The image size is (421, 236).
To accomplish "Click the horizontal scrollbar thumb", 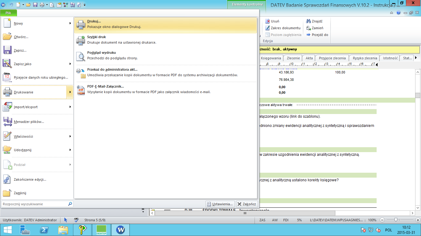I will 245,213.
